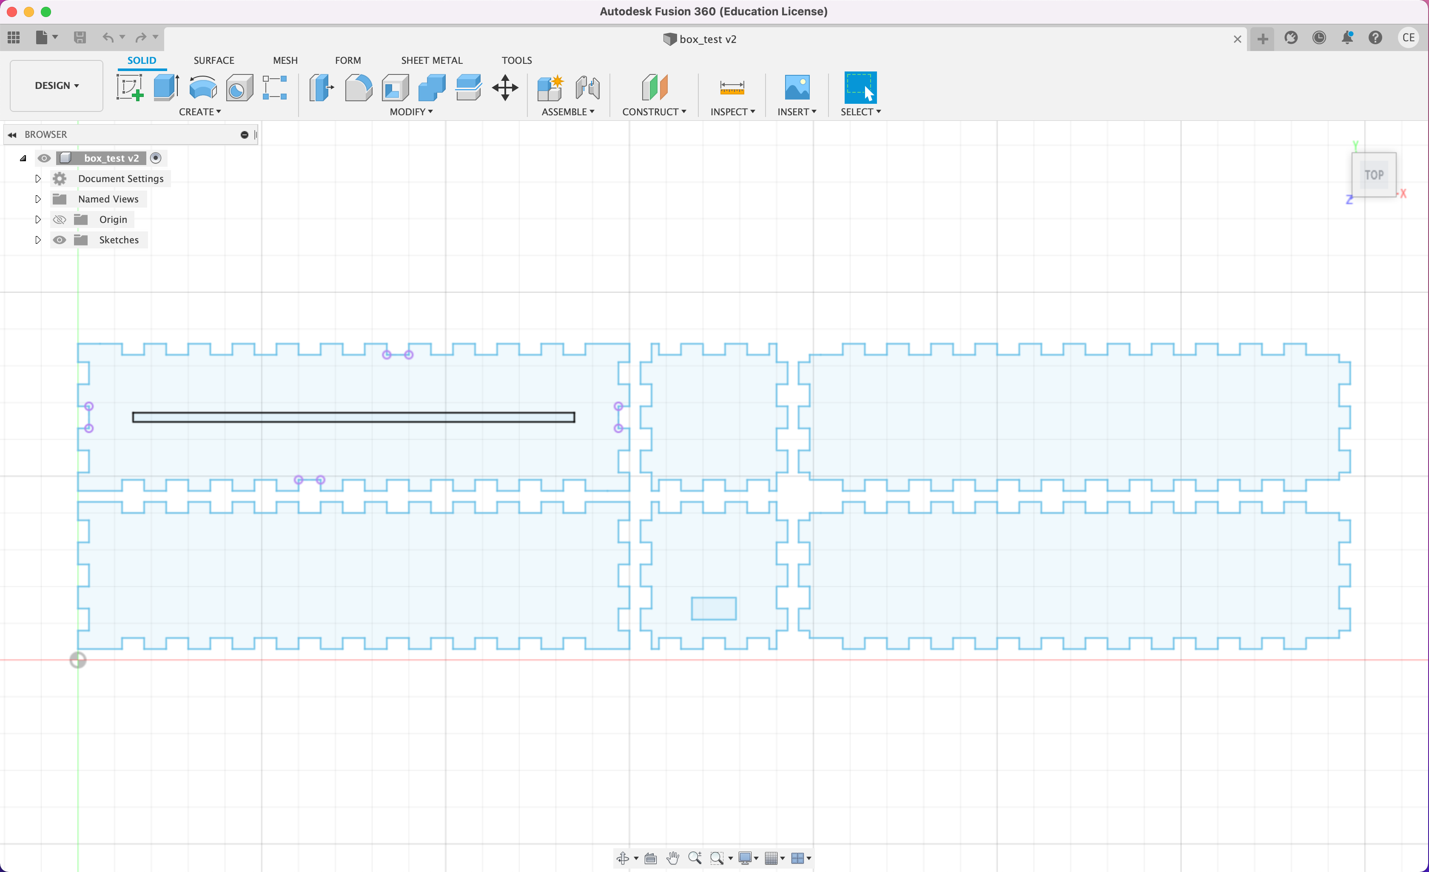
Task: Expand the Named Views folder
Action: (38, 199)
